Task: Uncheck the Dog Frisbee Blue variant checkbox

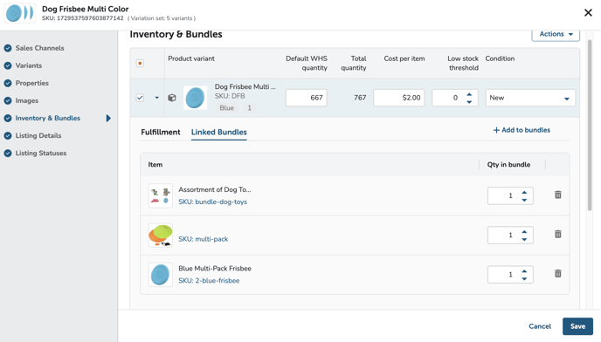Action: (140, 98)
